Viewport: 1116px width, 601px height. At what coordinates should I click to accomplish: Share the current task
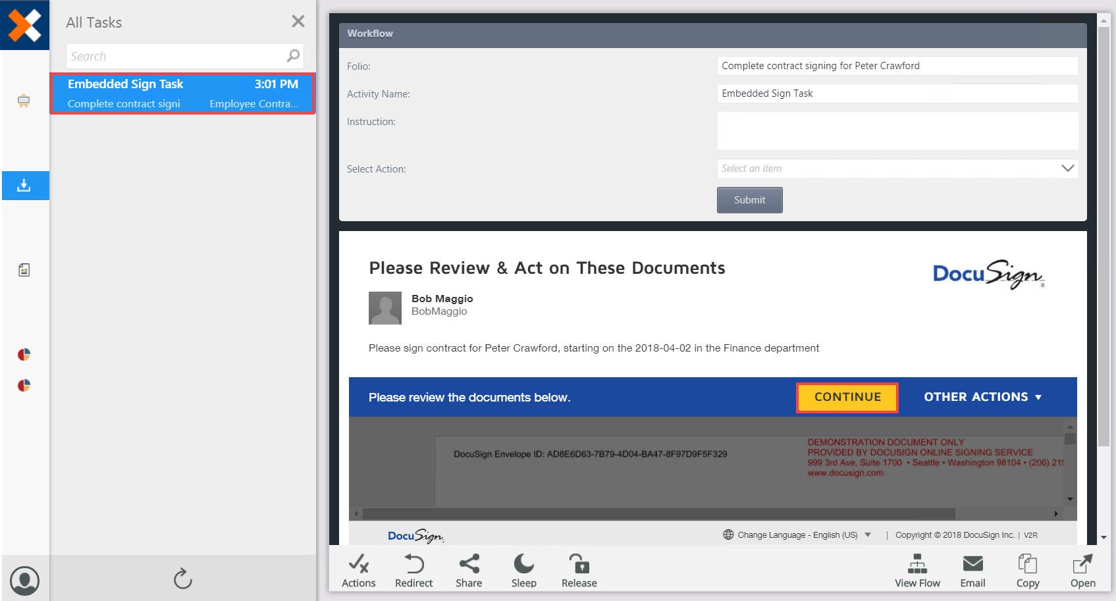click(469, 571)
